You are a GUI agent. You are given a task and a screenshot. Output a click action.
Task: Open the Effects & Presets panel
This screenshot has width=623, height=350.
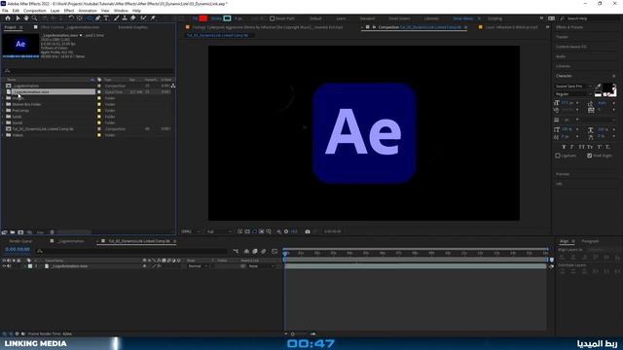coord(569,27)
